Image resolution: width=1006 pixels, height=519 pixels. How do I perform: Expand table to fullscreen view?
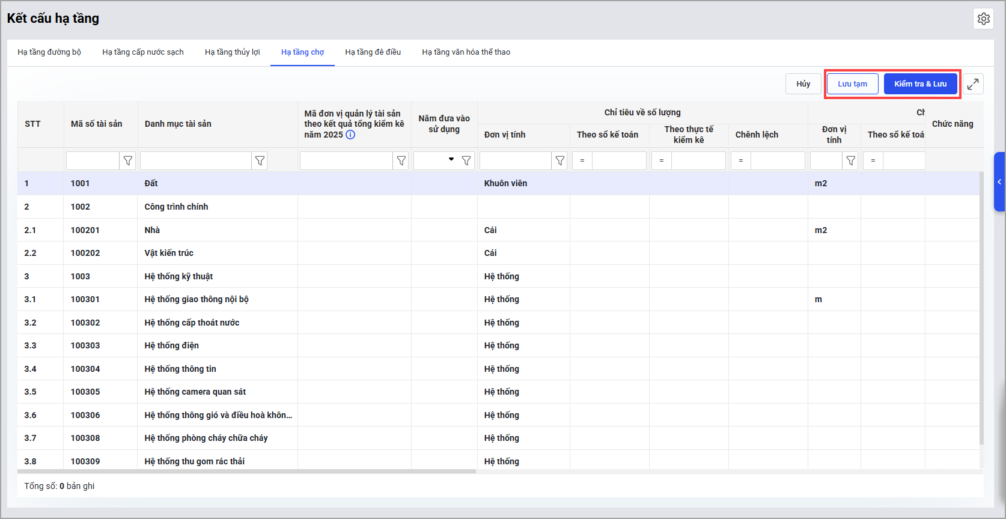(x=973, y=84)
